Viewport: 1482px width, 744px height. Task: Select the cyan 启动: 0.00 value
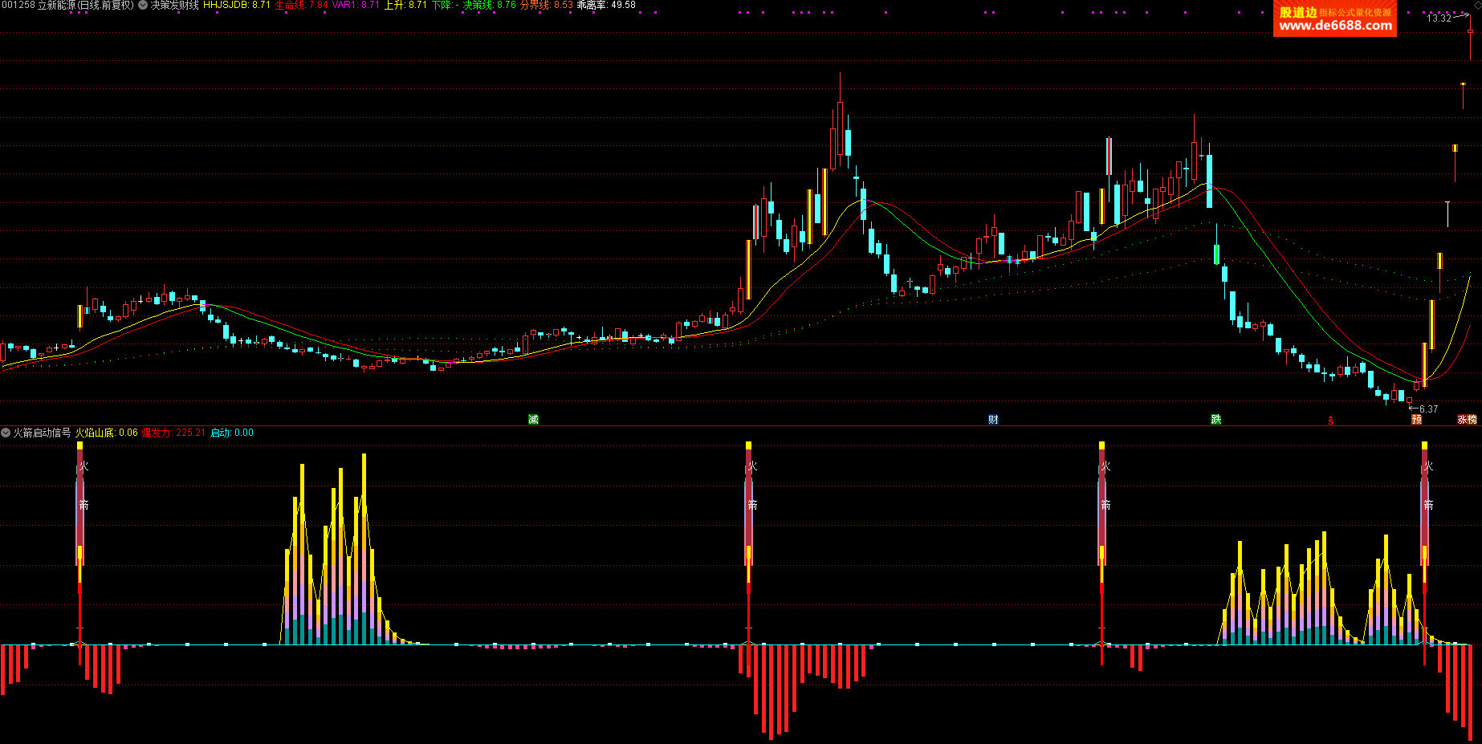click(x=232, y=433)
